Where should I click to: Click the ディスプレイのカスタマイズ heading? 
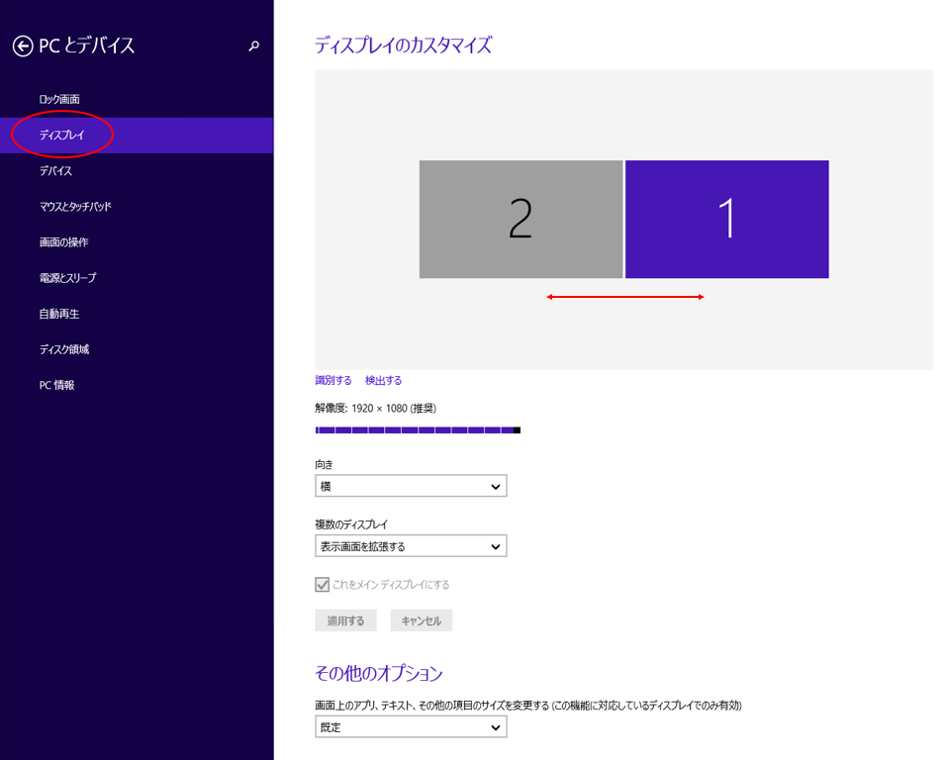(404, 46)
